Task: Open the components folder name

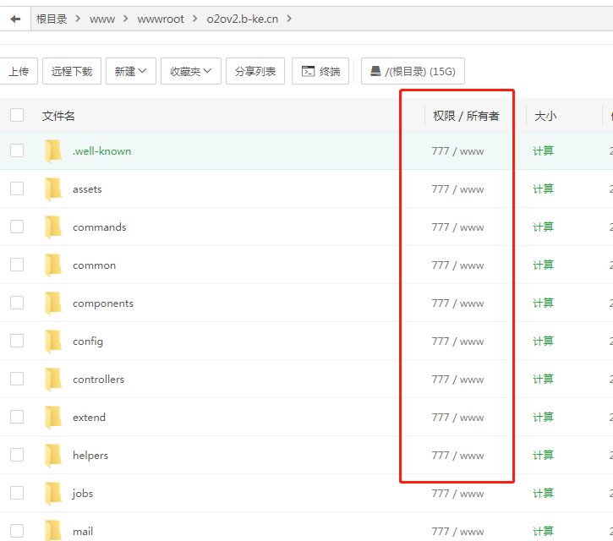Action: [103, 303]
